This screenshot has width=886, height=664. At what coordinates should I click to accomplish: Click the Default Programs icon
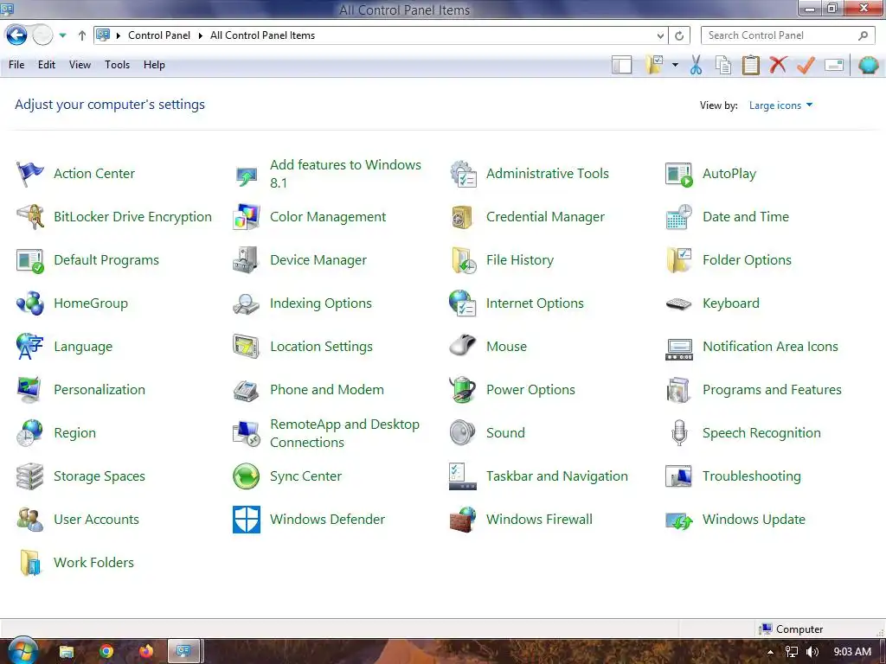[29, 260]
